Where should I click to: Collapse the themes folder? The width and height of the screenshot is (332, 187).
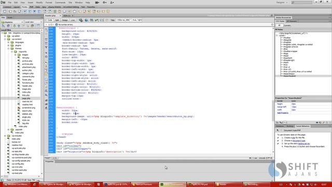point(8,48)
